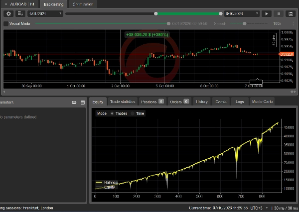Click the orange 0.9921 price label
This screenshot has width=299, height=212.
click(286, 54)
